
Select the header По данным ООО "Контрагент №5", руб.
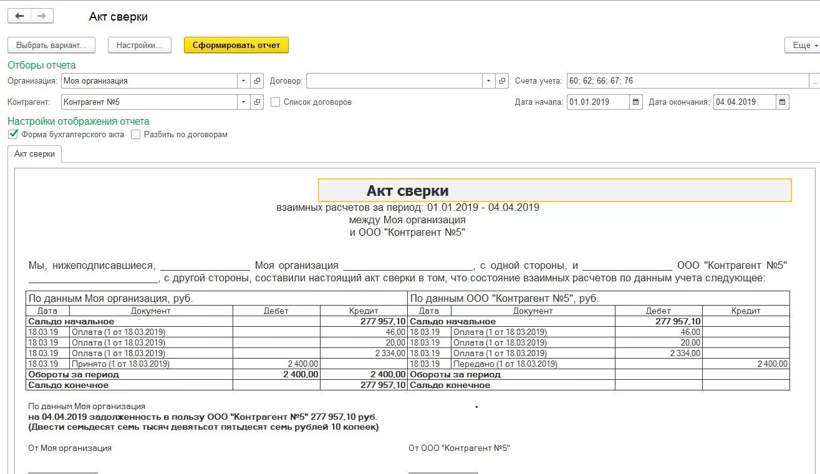(504, 299)
